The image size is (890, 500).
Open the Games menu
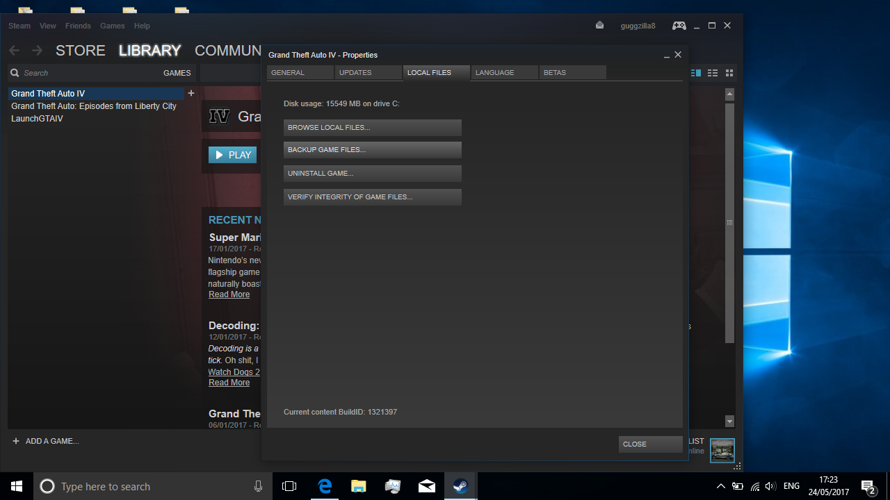(x=113, y=26)
